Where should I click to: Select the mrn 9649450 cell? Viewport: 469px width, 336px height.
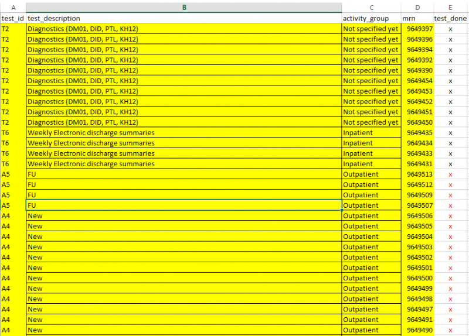click(x=419, y=122)
